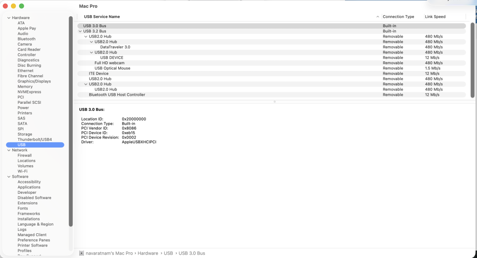Collapse the Network section in the sidebar
The image size is (477, 258).
[9, 150]
